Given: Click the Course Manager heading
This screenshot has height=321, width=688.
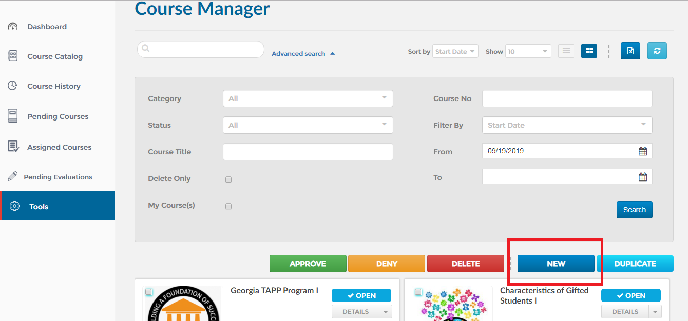Looking at the screenshot, I should point(202,9).
